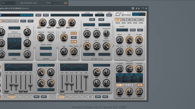
Task: Toggle the filter PAR routing button
Action: 92,19
